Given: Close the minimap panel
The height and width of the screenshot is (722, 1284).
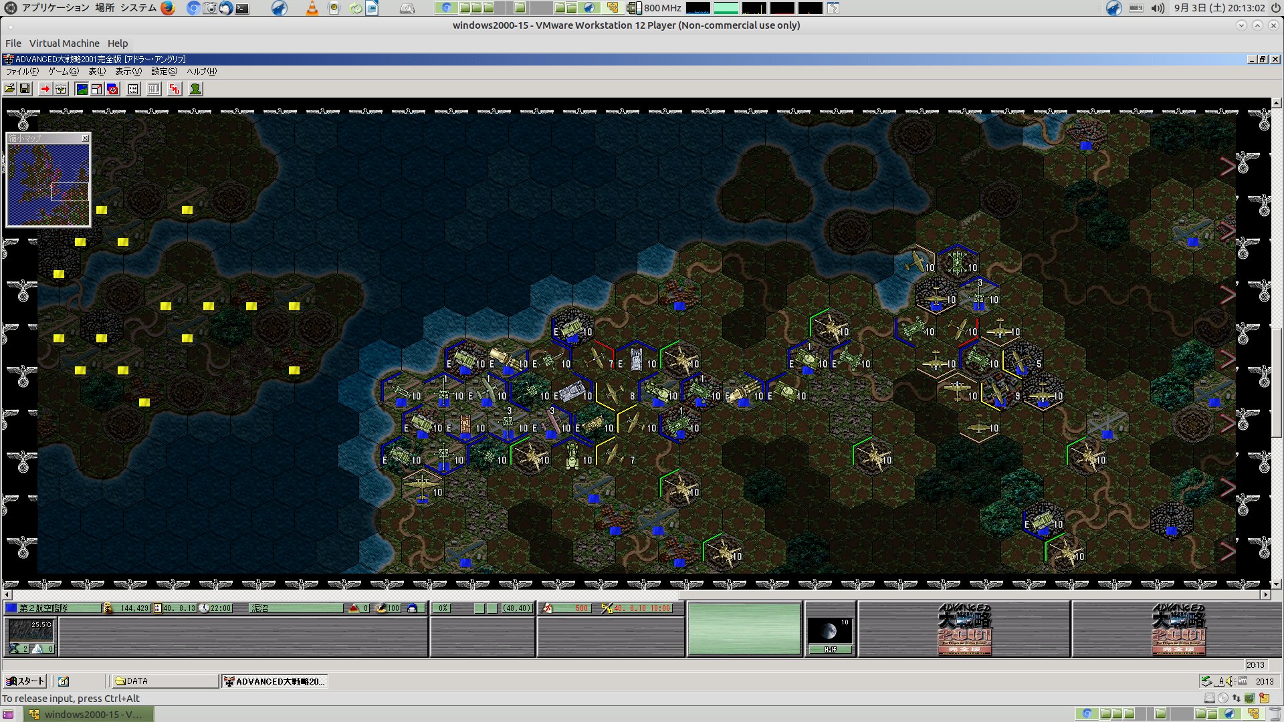Looking at the screenshot, I should (85, 138).
